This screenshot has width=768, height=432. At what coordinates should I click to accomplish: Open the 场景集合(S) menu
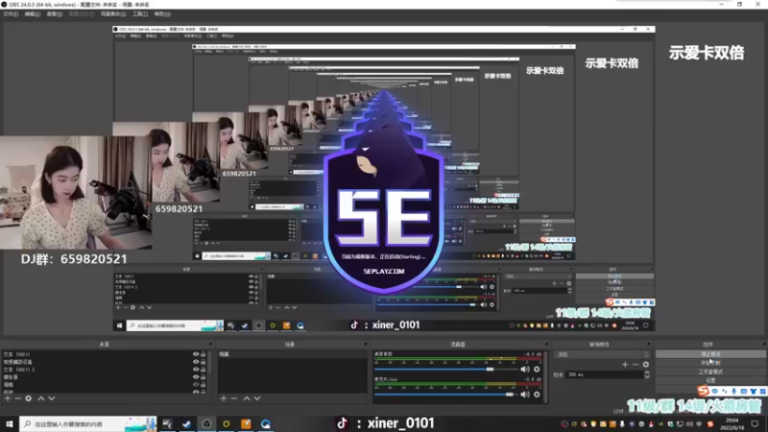pos(113,14)
